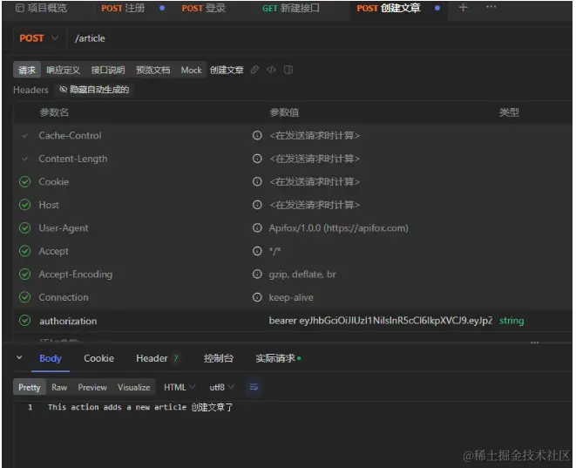Click info icon for Content-Length value
The image size is (576, 468).
tap(257, 159)
